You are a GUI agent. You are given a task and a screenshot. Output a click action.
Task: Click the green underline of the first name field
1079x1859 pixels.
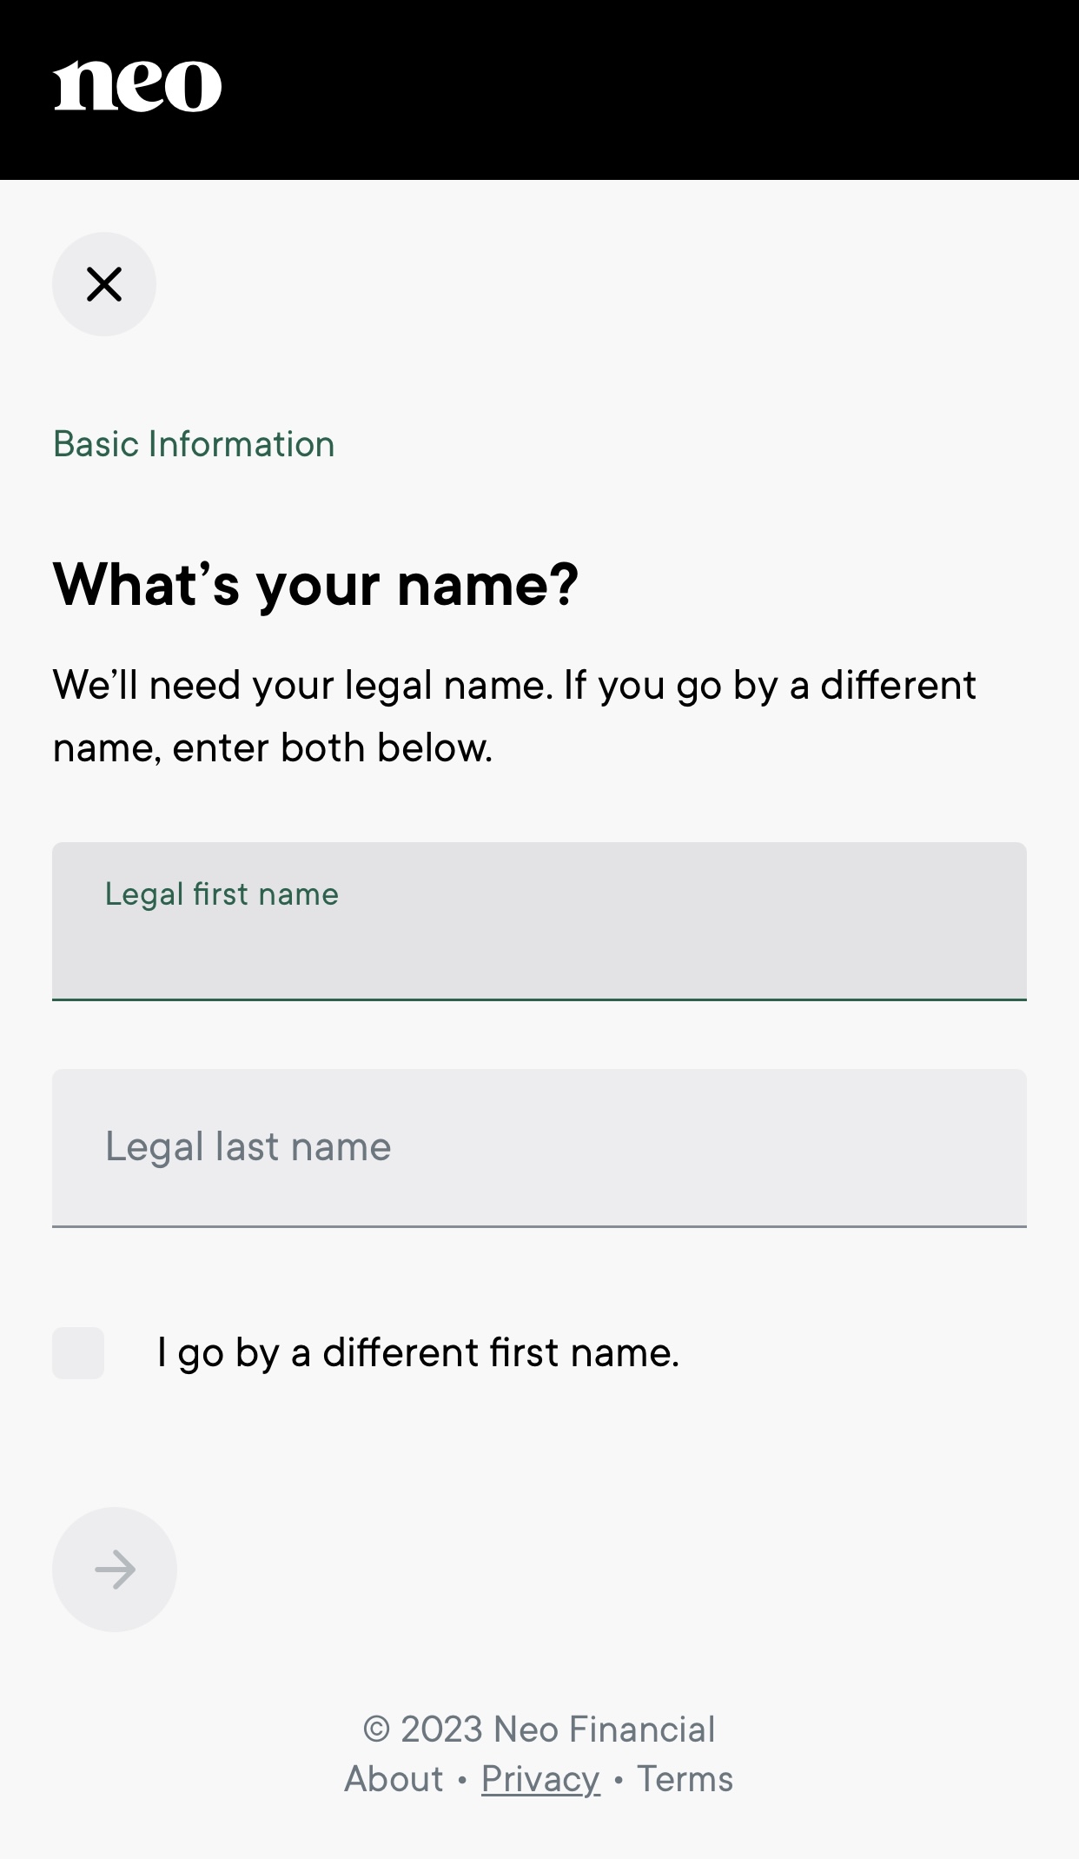coord(539,999)
